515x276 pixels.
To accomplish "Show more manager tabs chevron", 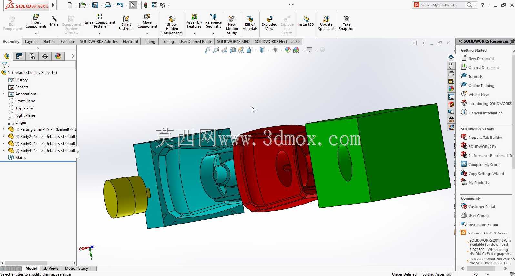I will 73,56.
